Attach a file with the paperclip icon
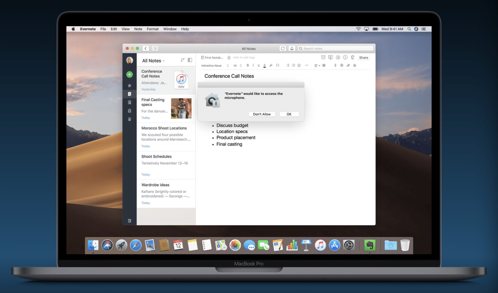498x293 pixels. tap(348, 65)
